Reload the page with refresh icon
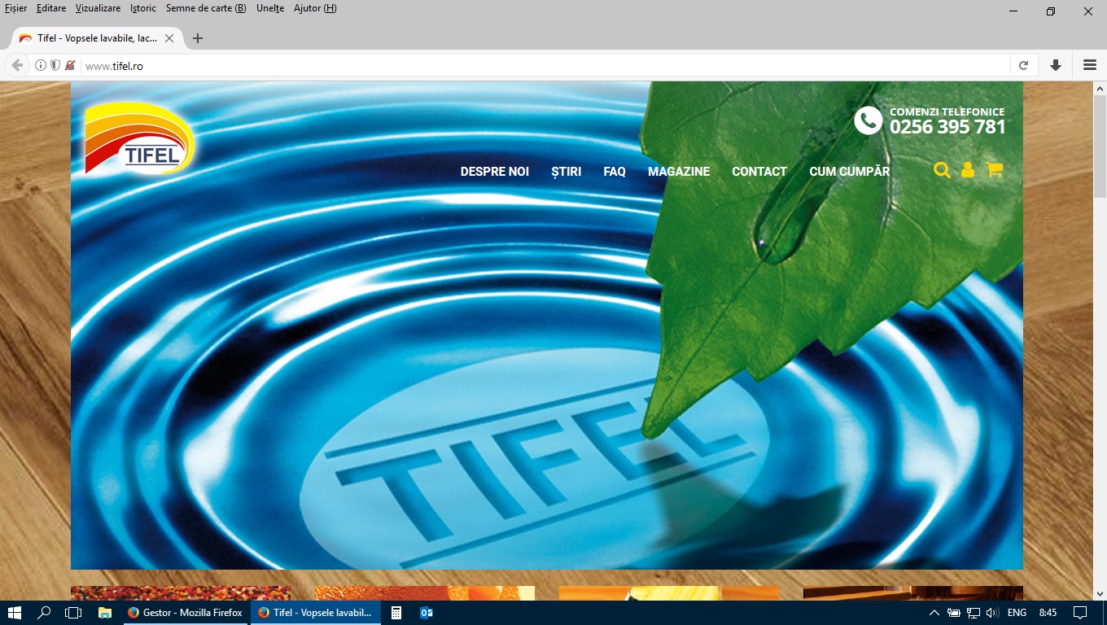The height and width of the screenshot is (625, 1107). click(1024, 65)
